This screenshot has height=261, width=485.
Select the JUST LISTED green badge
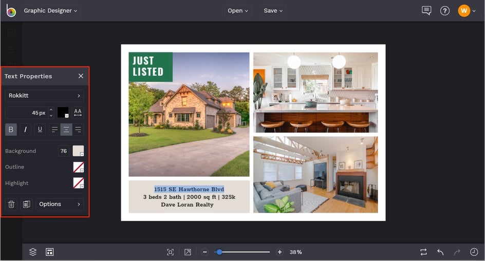151,67
